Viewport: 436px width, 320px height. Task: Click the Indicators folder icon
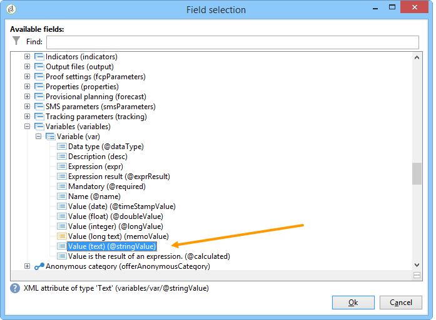[x=39, y=57]
